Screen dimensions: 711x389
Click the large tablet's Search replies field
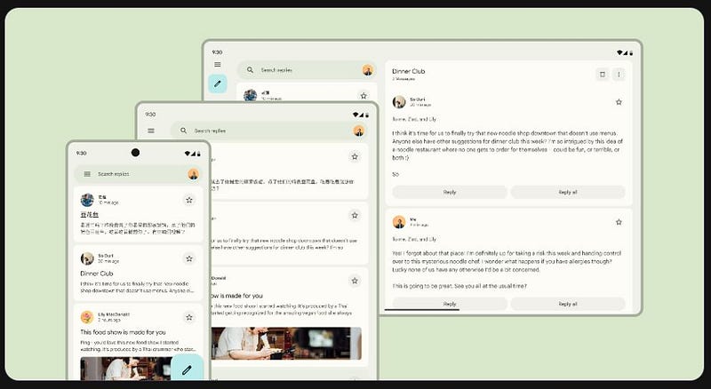(x=307, y=70)
